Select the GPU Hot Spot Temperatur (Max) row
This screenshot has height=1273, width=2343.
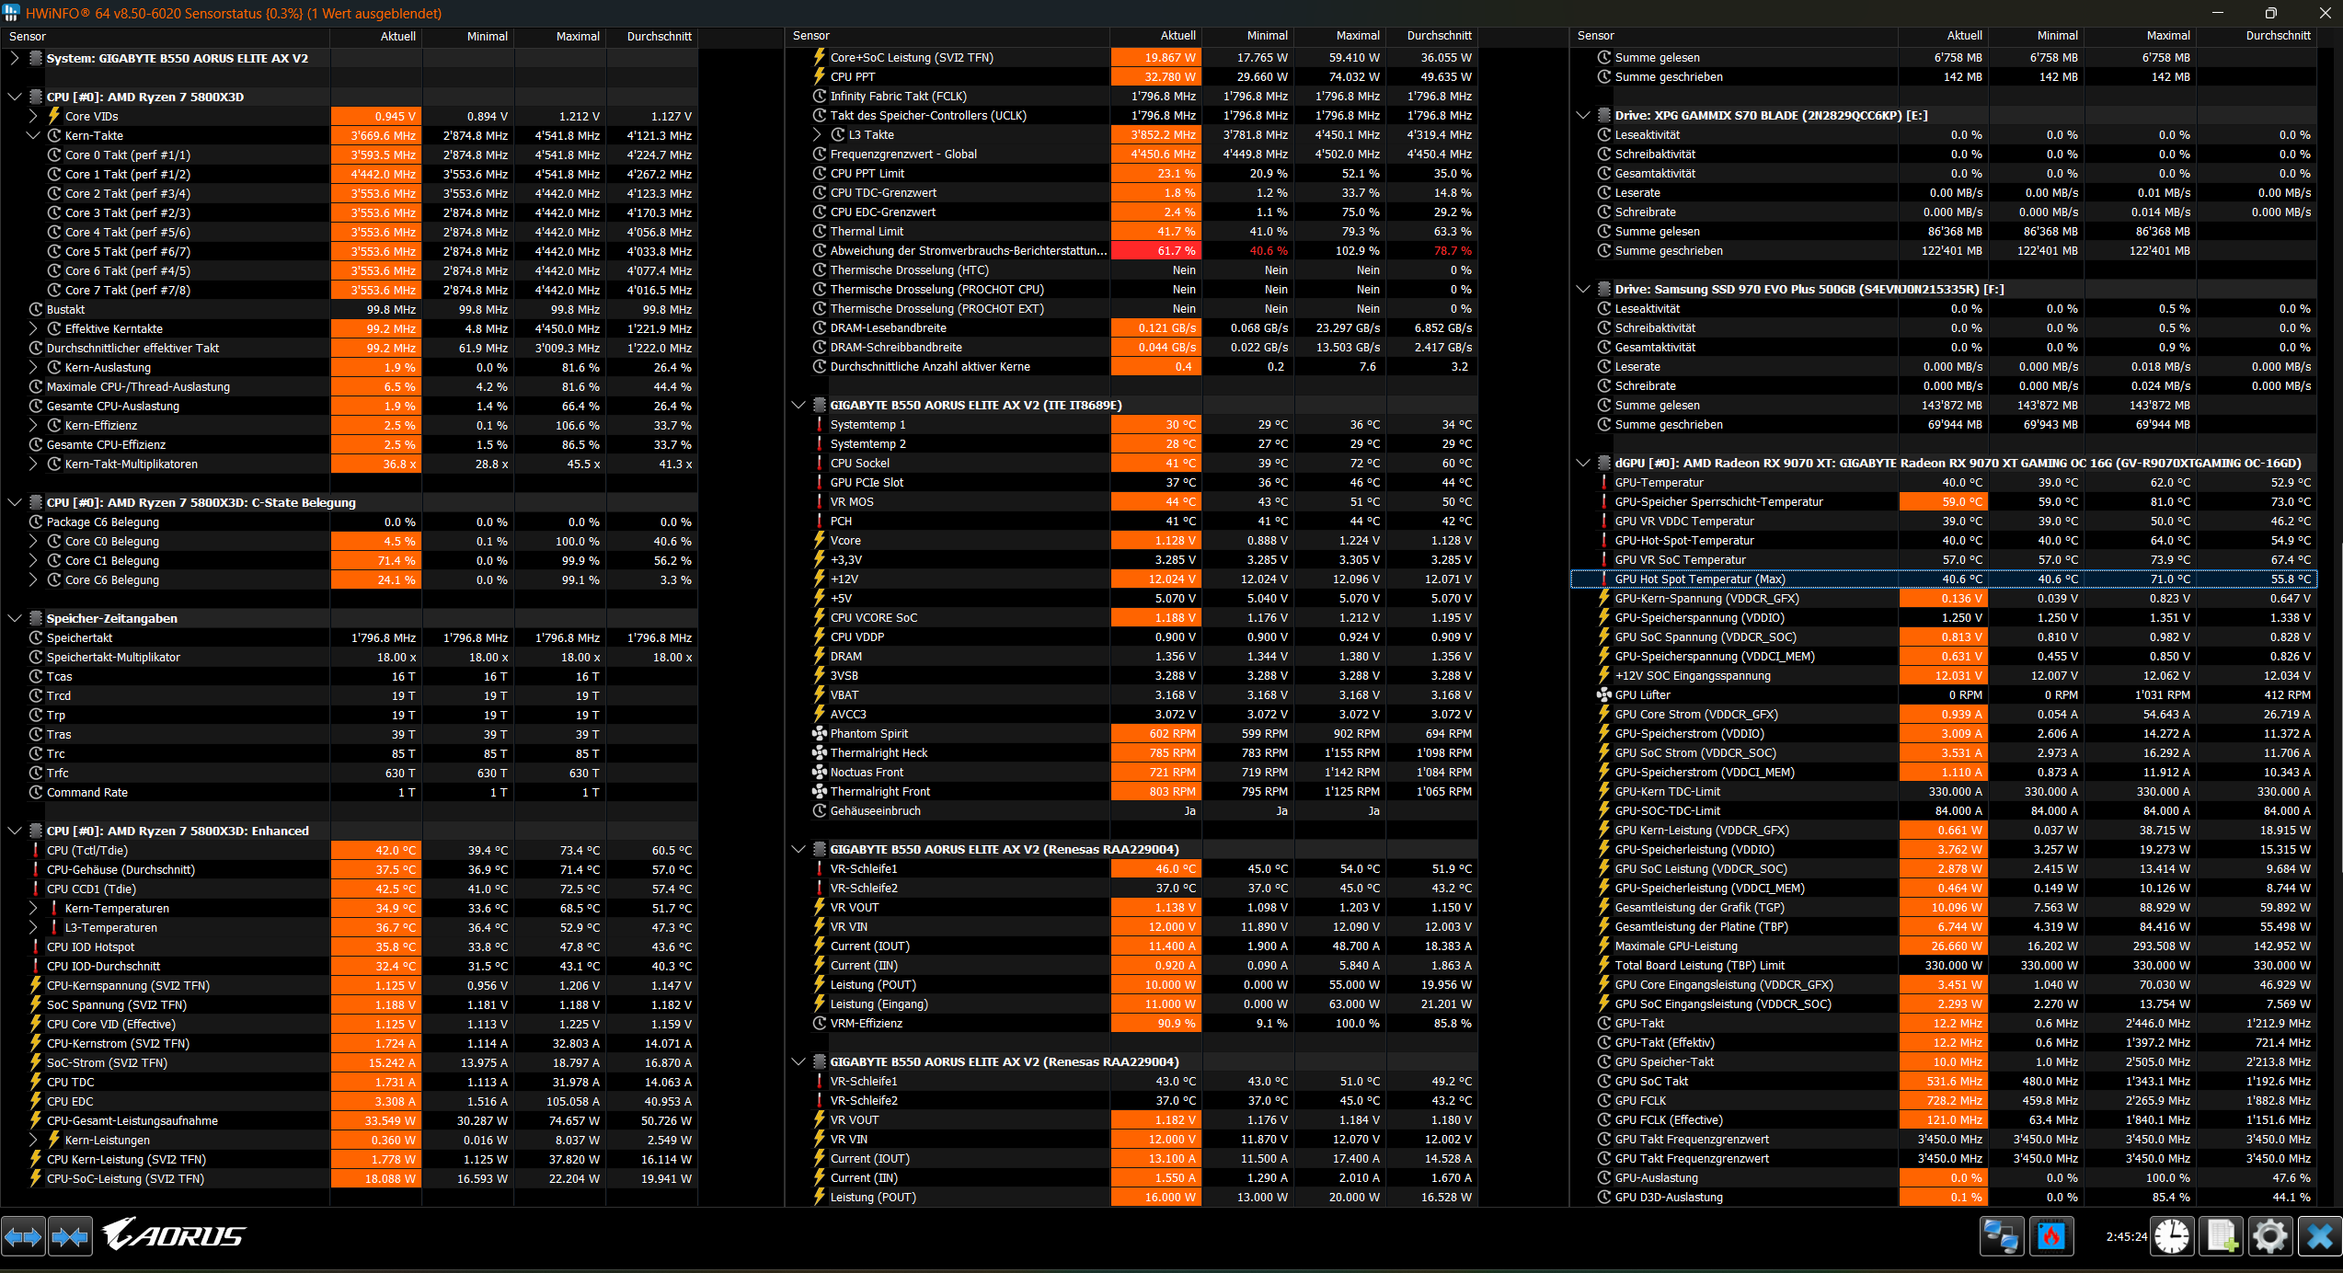pos(1943,579)
